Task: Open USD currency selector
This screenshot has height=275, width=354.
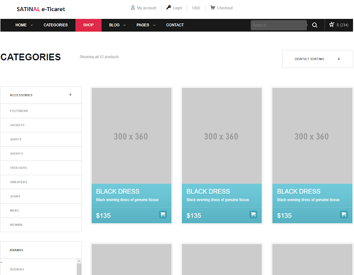Action: (x=196, y=8)
